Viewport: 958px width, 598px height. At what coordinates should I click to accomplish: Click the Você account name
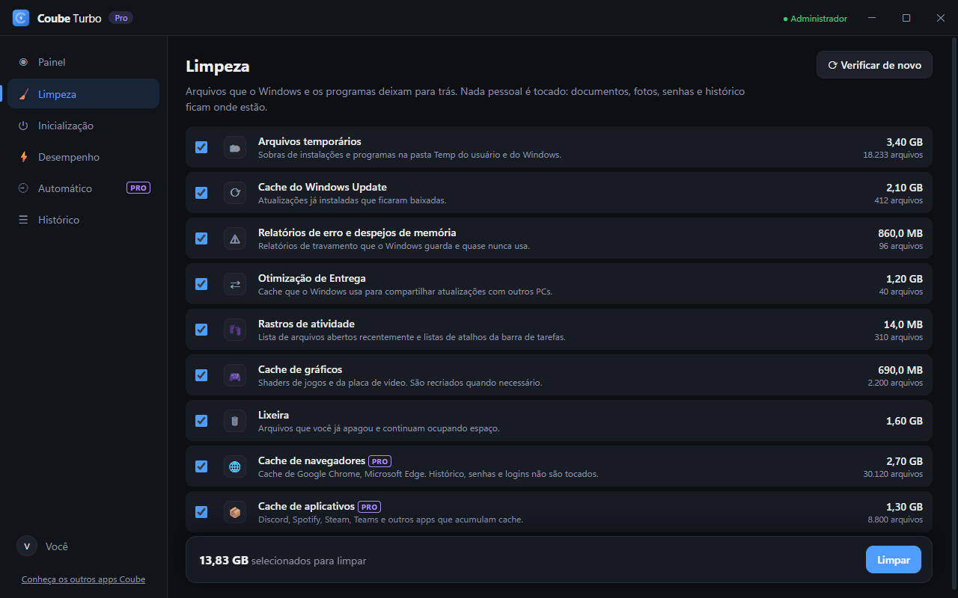(x=57, y=546)
